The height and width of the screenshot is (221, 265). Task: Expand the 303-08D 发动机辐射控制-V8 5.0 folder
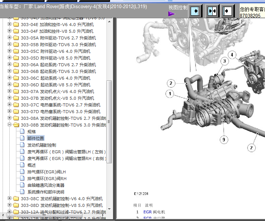point(9,205)
